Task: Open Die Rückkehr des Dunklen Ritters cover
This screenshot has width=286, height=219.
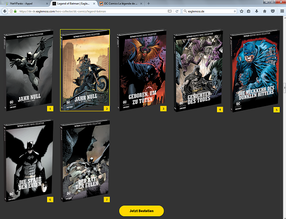Action: pyautogui.click(x=255, y=71)
